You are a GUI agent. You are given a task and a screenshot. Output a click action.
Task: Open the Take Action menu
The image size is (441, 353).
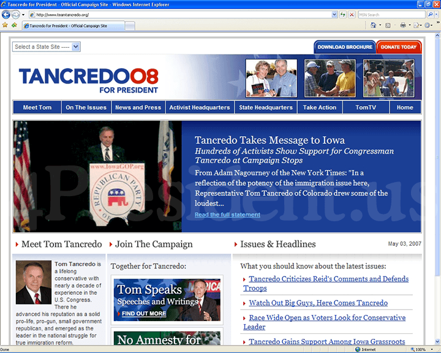[320, 107]
